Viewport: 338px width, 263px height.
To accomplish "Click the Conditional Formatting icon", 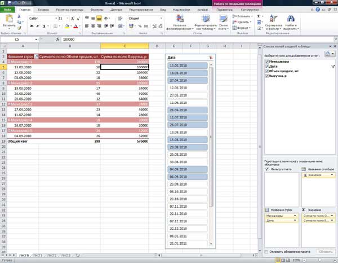I will [x=179, y=19].
